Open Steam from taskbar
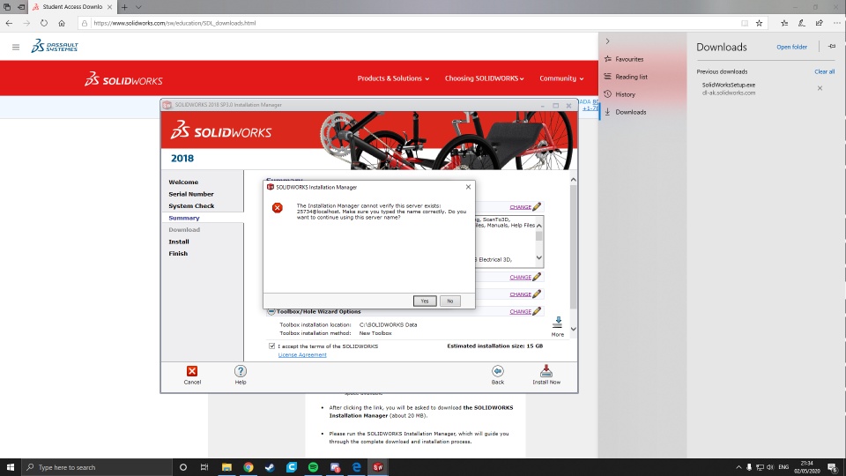 click(270, 467)
